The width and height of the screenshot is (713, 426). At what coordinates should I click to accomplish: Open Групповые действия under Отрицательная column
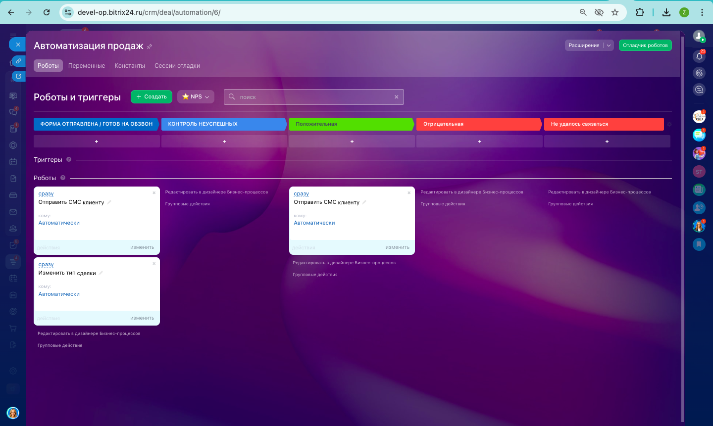pyautogui.click(x=443, y=204)
